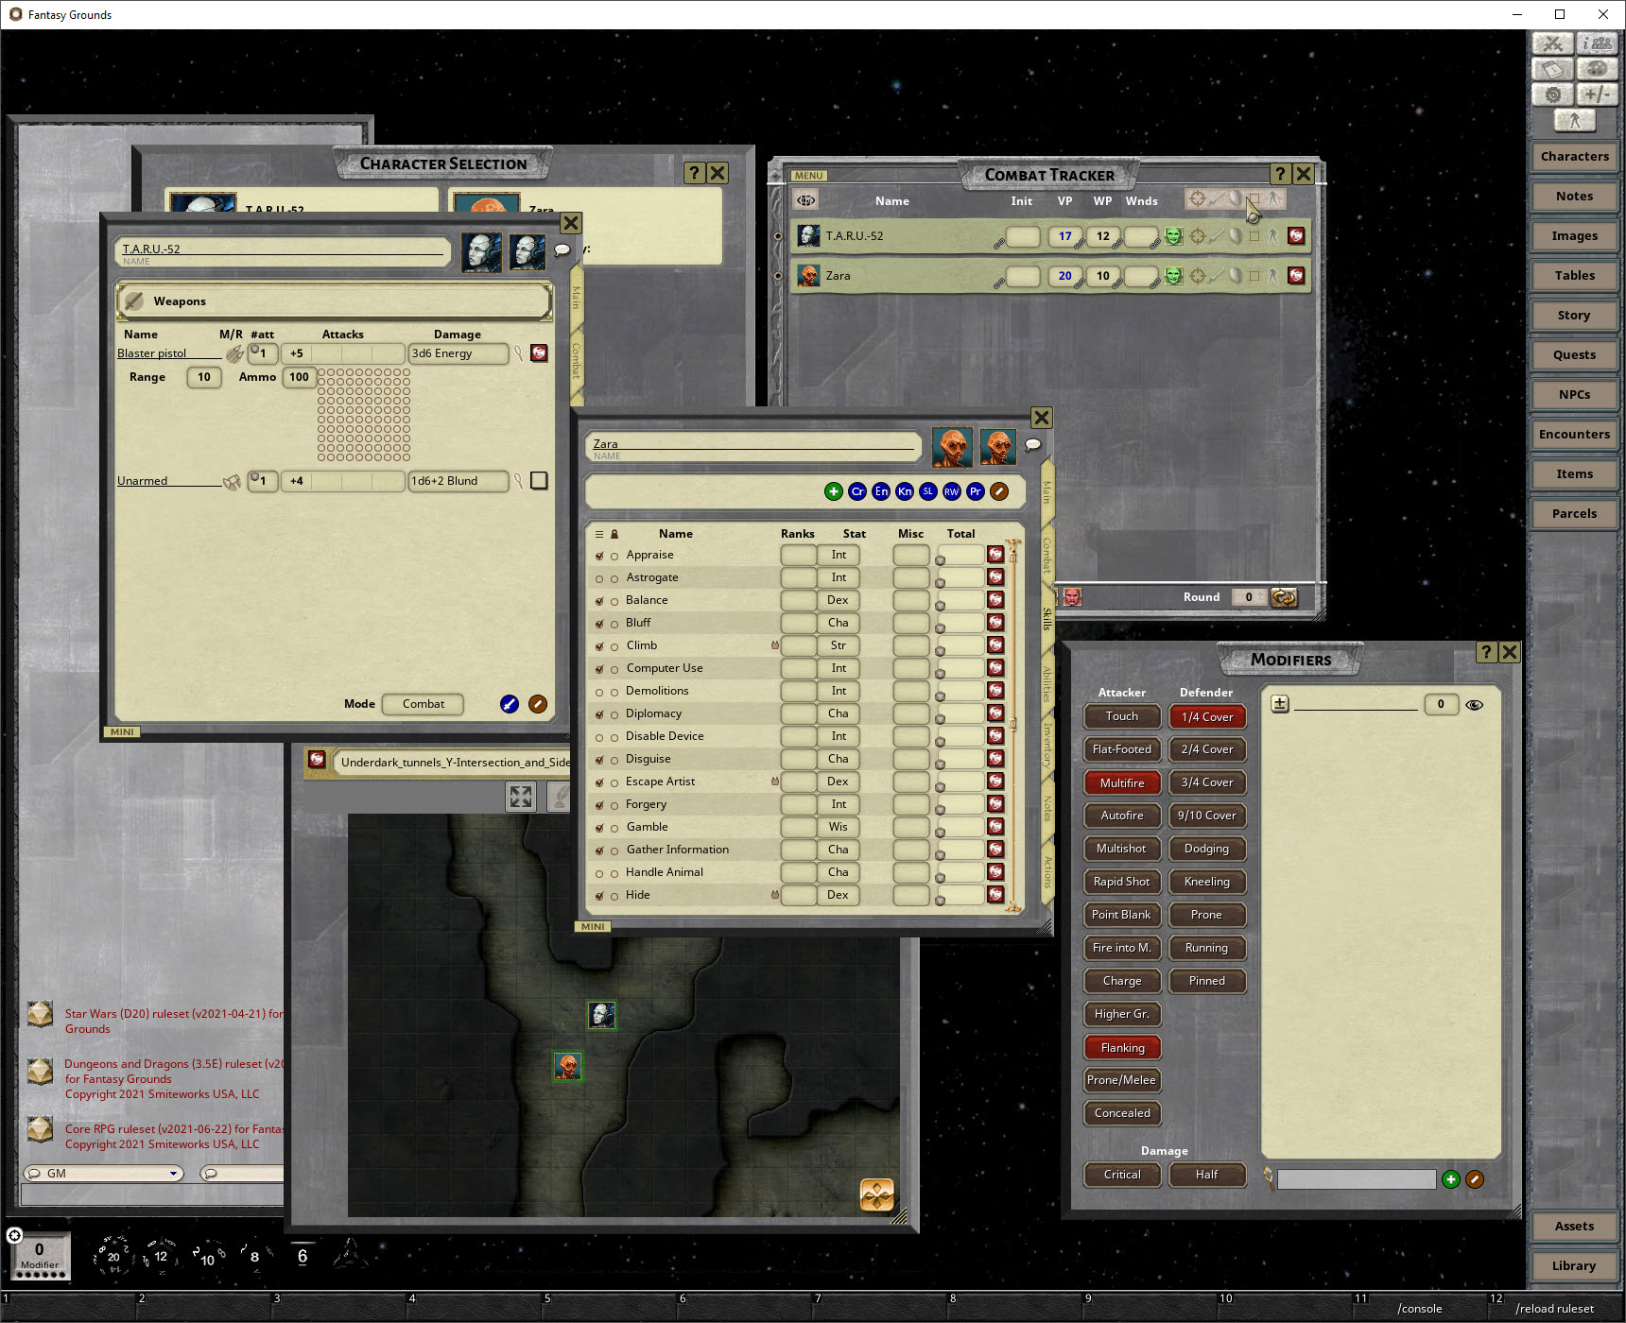Roll the d12 die

(161, 1257)
